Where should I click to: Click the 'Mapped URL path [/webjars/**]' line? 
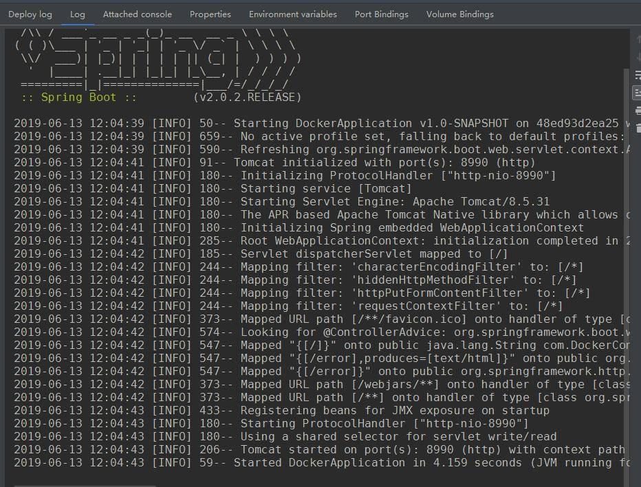tap(322, 385)
